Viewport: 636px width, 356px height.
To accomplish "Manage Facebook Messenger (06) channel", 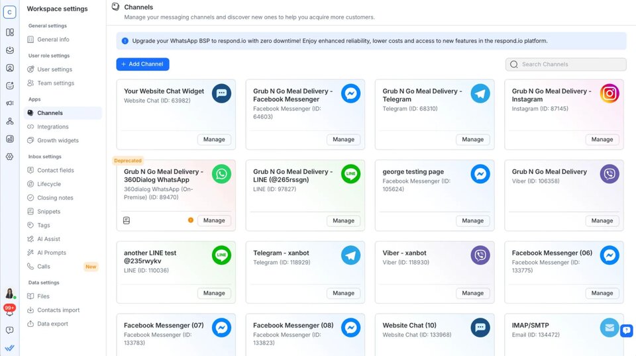I will (x=602, y=293).
